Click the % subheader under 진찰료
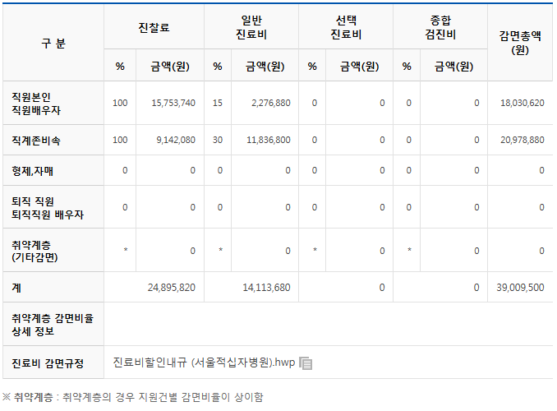The width and height of the screenshot is (557, 411). point(120,66)
